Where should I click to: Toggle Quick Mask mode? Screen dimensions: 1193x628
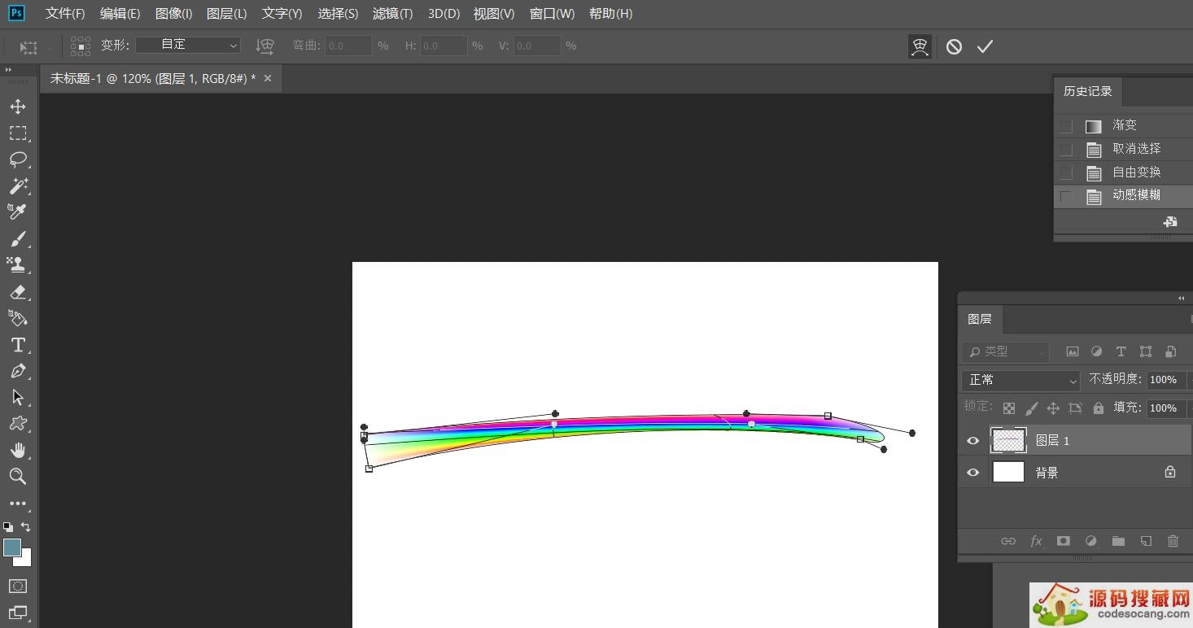click(x=18, y=586)
